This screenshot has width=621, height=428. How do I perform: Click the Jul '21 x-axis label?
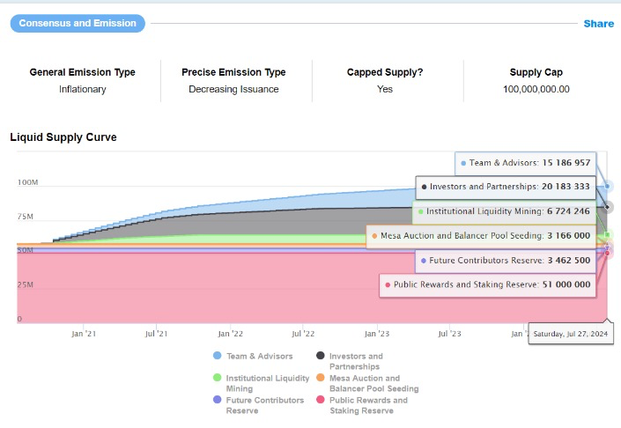(157, 334)
